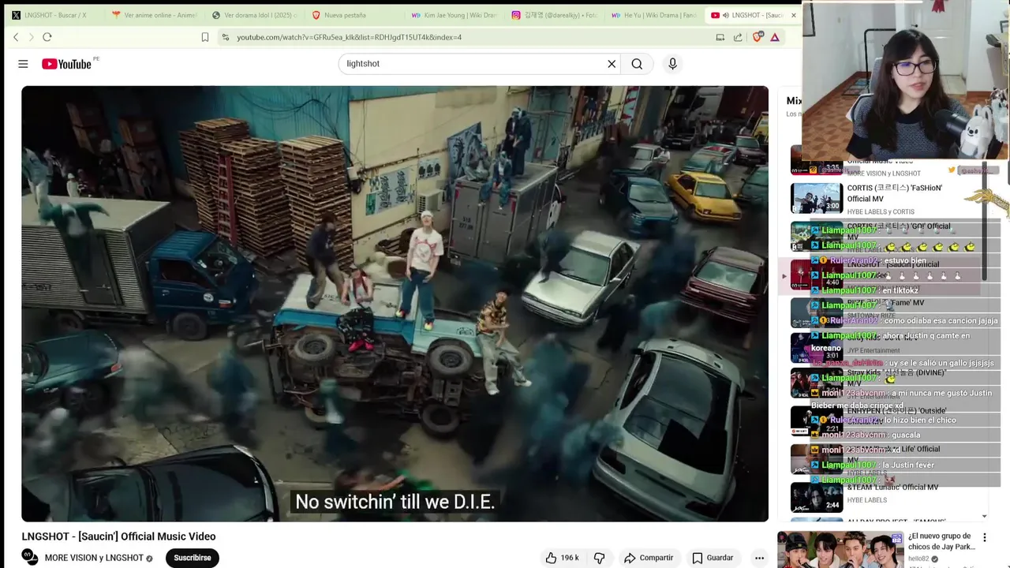
Task: Play CORTIS 'FaSHioN' Official MV thumbnail
Action: coord(817,198)
